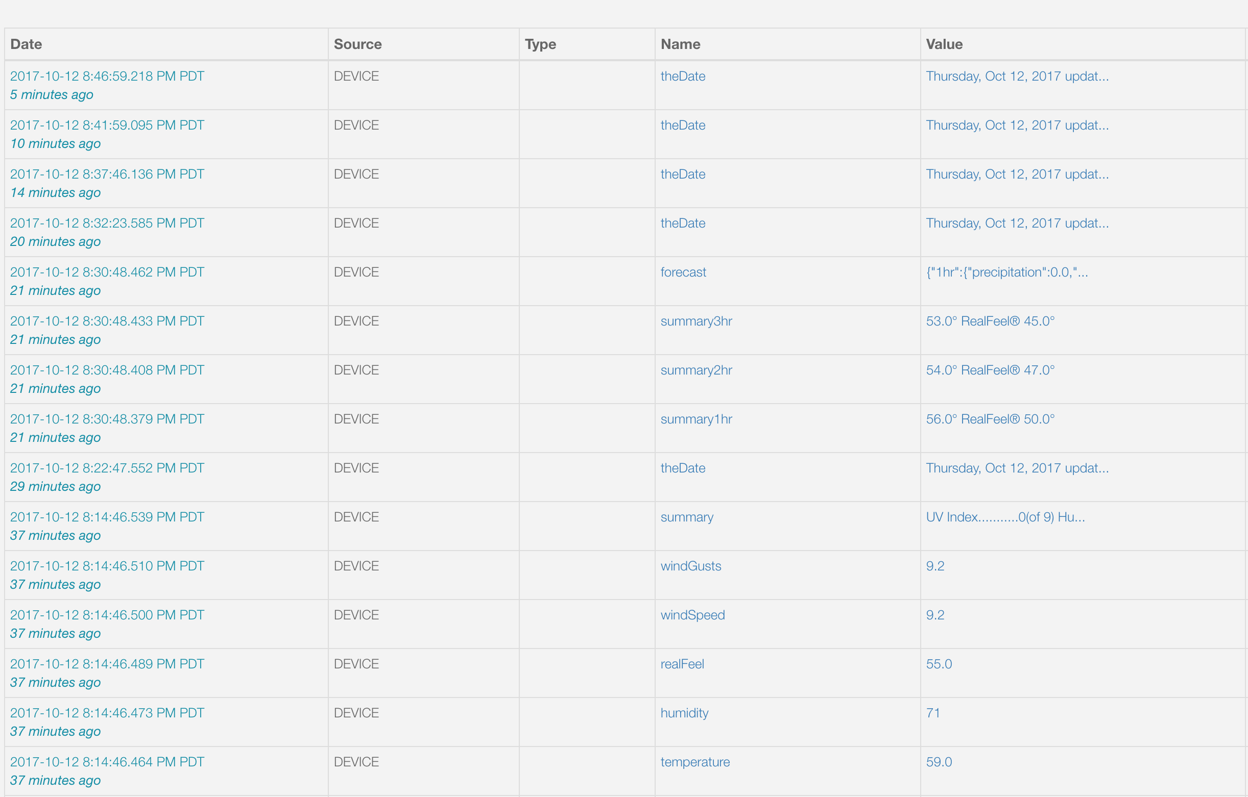Click theDate name in the 14 minutes ago row
The width and height of the screenshot is (1248, 797).
click(683, 174)
